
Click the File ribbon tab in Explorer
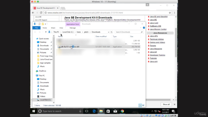(36, 28)
